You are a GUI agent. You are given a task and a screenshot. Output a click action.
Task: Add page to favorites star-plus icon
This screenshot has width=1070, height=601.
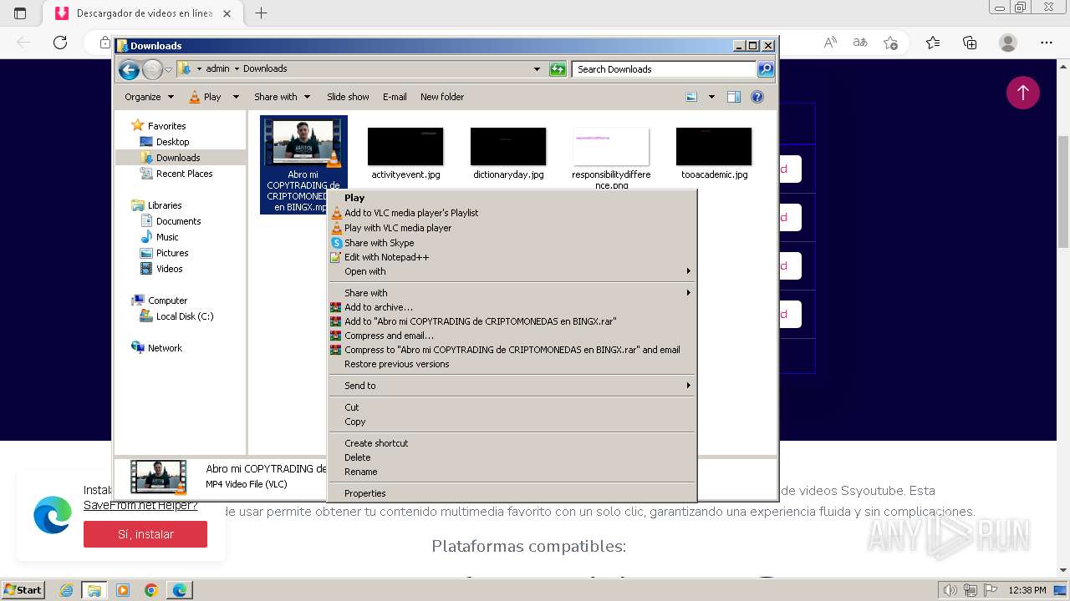click(890, 42)
